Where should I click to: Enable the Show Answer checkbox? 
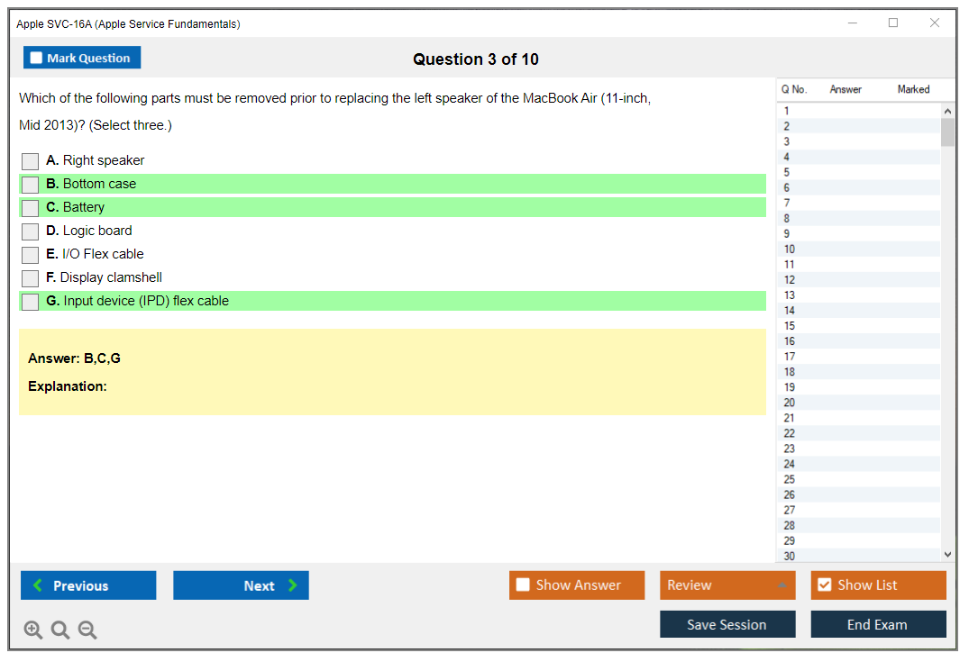(524, 585)
